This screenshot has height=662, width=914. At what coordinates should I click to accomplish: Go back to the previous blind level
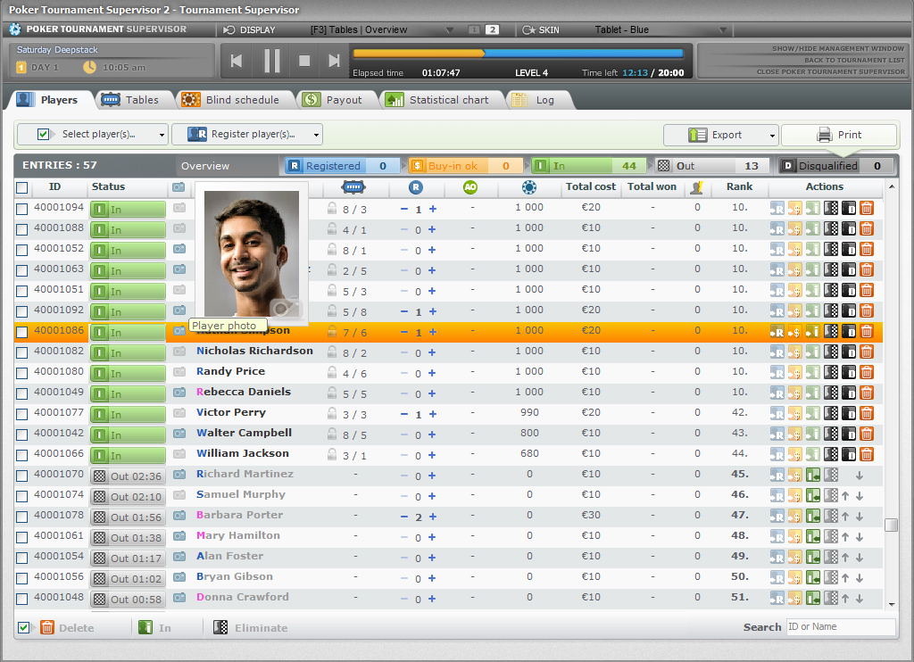click(x=237, y=61)
